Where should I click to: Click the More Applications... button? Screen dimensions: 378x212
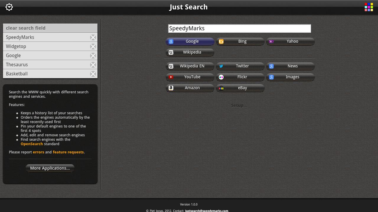[x=50, y=168]
